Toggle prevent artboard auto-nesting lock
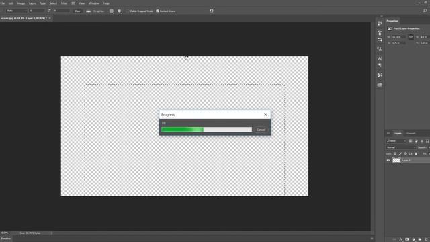The width and height of the screenshot is (430, 242). pos(411,154)
